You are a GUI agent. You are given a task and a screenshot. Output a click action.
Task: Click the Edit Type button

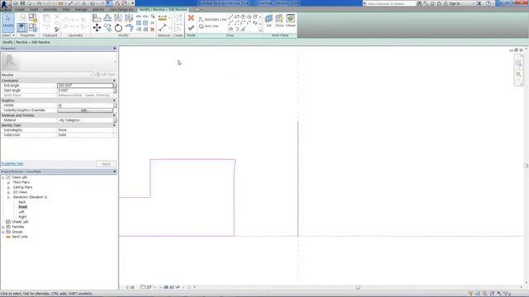(x=105, y=75)
